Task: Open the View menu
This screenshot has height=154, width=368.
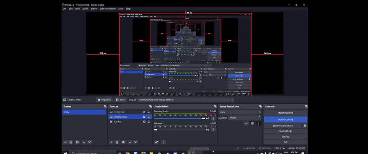Action: [x=77, y=9]
